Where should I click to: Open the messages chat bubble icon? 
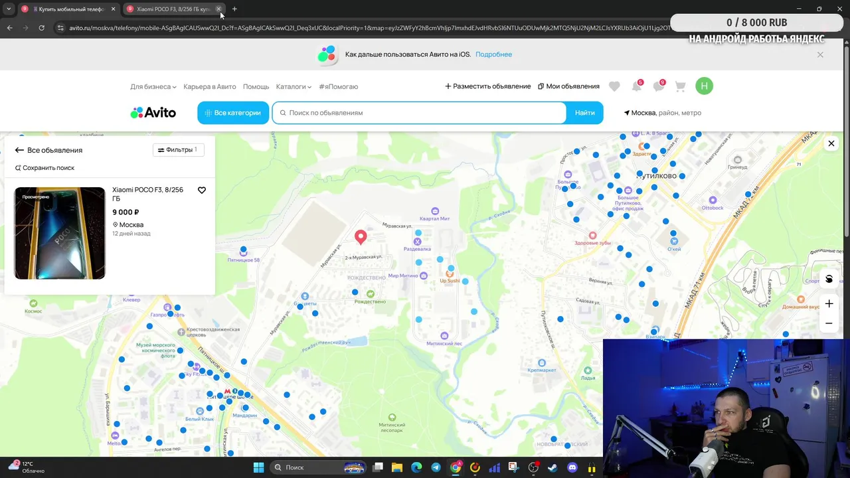pyautogui.click(x=659, y=86)
